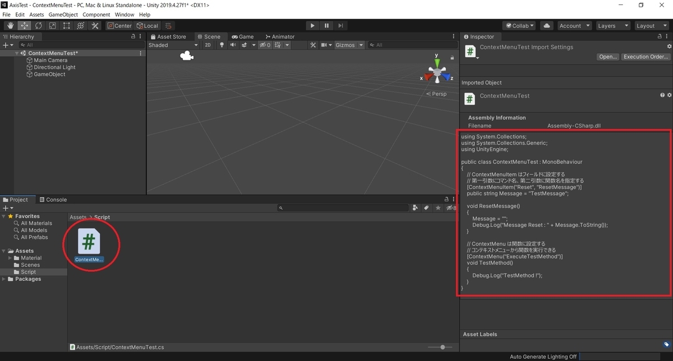This screenshot has height=361, width=673.
Task: Toggle 2D view mode in Scene view
Action: pos(208,45)
